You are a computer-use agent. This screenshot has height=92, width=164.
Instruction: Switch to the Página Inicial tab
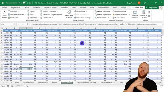point(16,7)
